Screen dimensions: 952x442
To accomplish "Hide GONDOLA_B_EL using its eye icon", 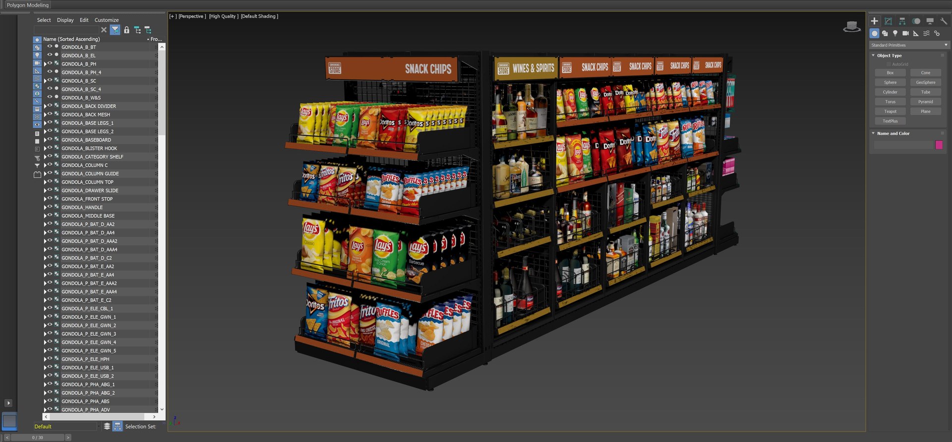I will [x=50, y=55].
